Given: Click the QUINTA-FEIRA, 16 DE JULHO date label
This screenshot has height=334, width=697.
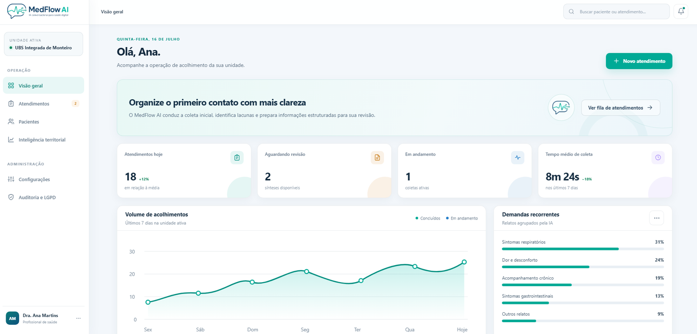Looking at the screenshot, I should 148,39.
